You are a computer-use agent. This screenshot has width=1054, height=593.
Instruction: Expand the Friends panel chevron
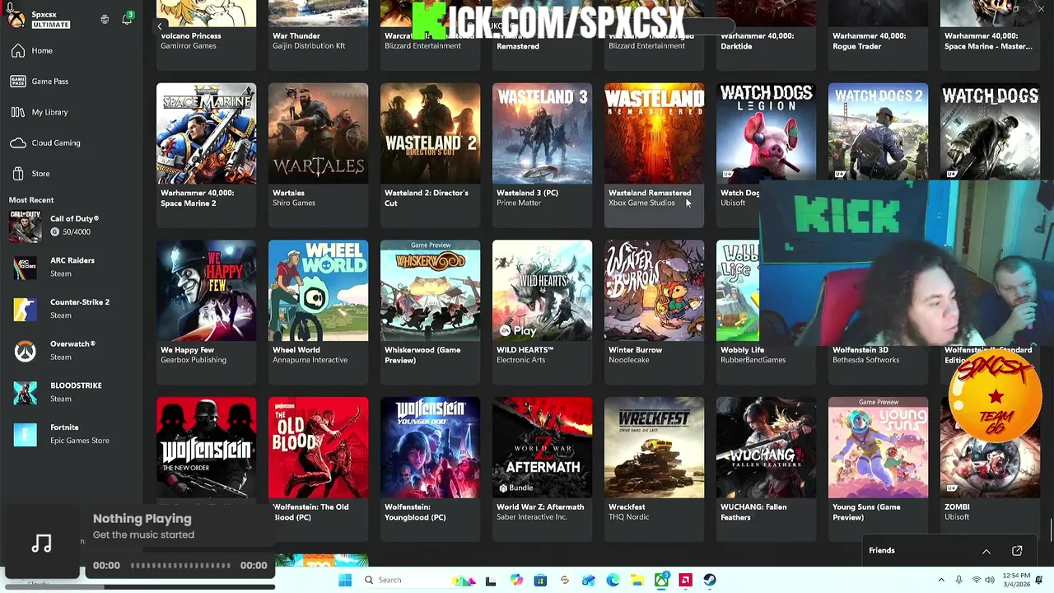(x=986, y=551)
